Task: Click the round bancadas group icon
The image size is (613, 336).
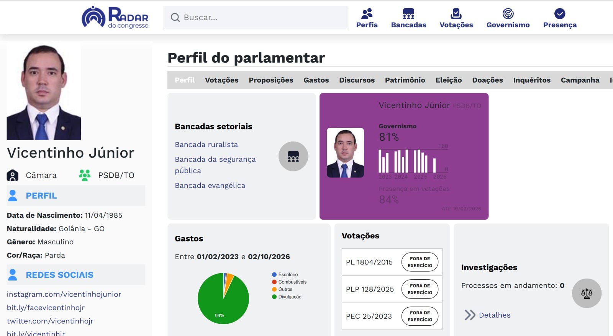Action: (293, 156)
